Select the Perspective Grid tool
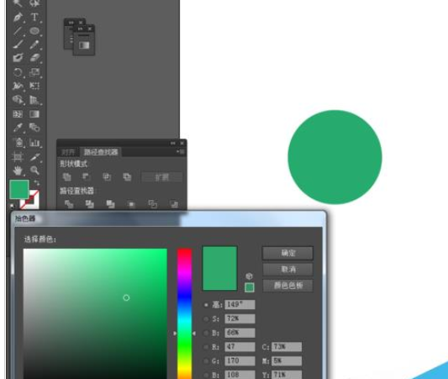Screen dimensions: 448x379 pyautogui.click(x=34, y=100)
